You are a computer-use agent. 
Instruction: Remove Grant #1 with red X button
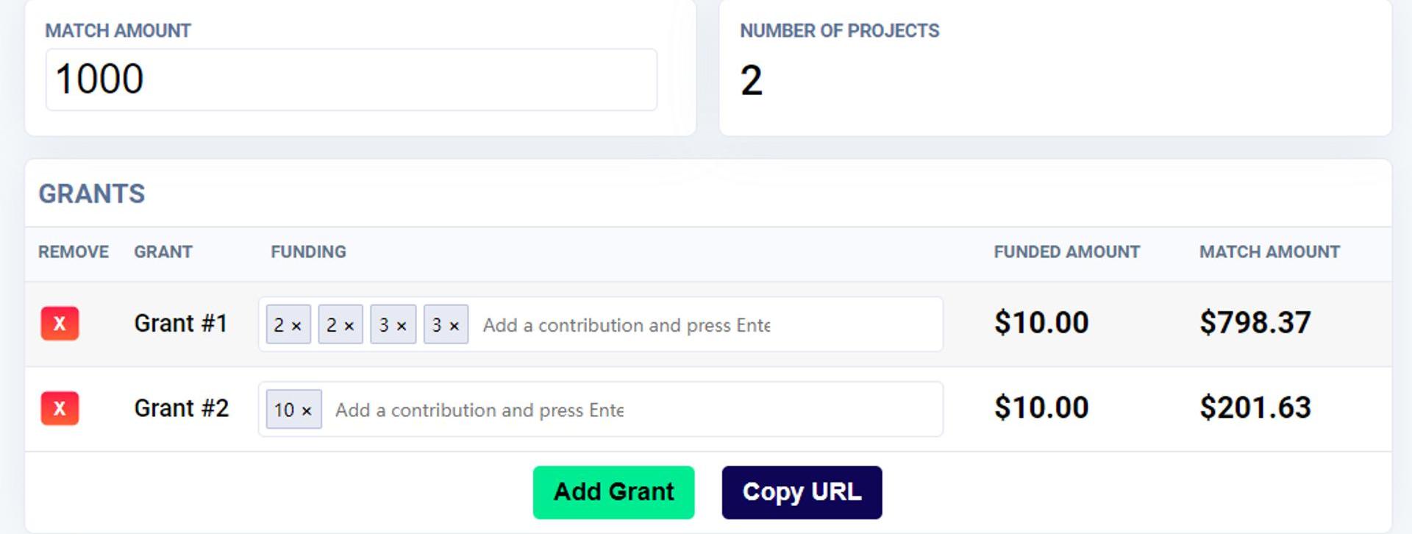coord(60,324)
